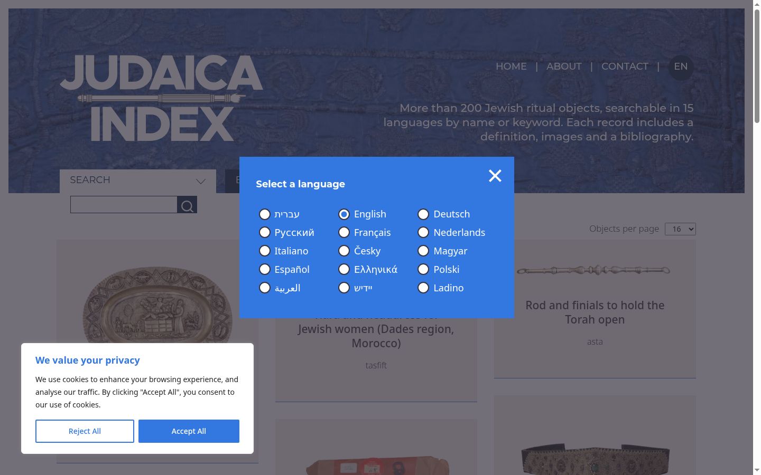
Task: Click the 'tasfift' object name
Action: point(376,365)
